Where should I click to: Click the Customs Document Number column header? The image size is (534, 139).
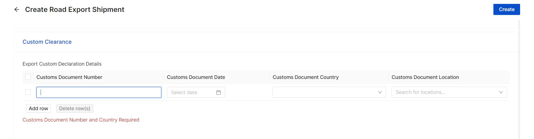69,77
